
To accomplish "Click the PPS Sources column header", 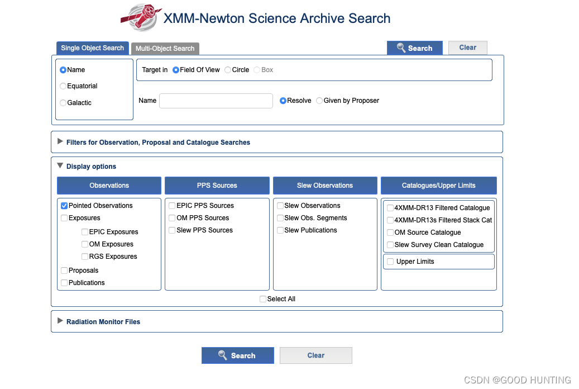I will (217, 185).
